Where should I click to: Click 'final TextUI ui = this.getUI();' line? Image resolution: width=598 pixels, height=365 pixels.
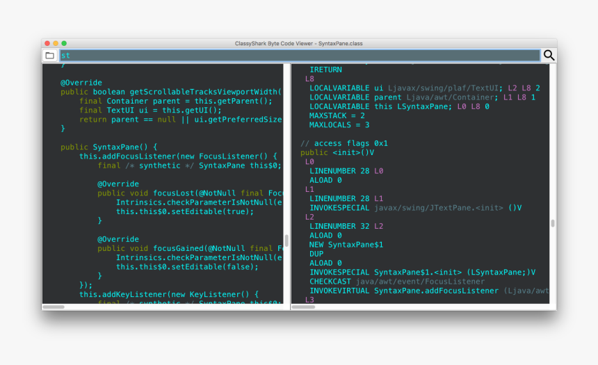150,111
